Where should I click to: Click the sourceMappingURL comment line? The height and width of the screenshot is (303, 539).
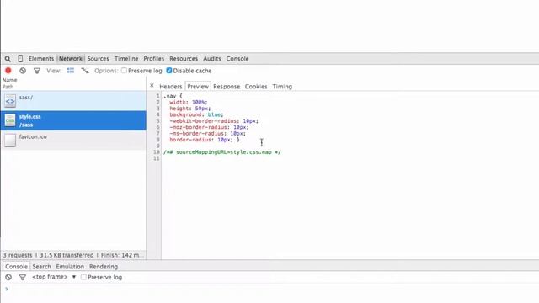(222, 152)
